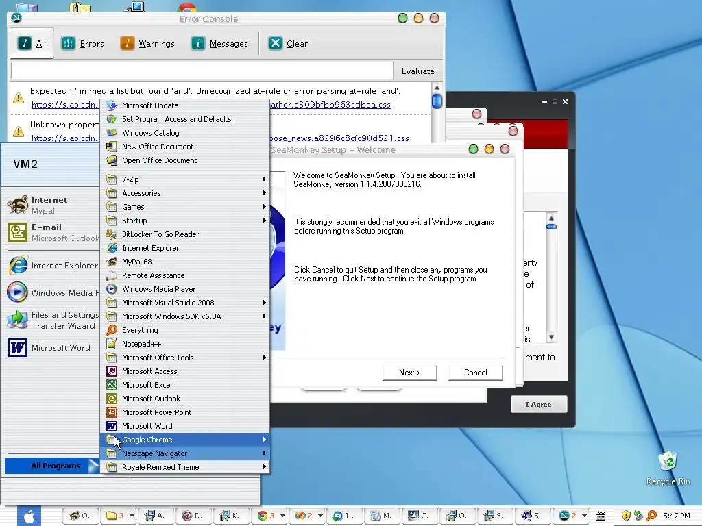The width and height of the screenshot is (702, 526).
Task: Expand the Accessories submenu
Action: coord(185,193)
